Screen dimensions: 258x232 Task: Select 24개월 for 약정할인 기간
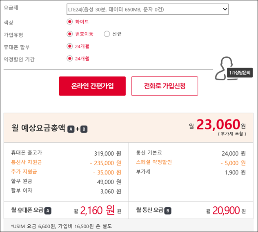(69, 58)
